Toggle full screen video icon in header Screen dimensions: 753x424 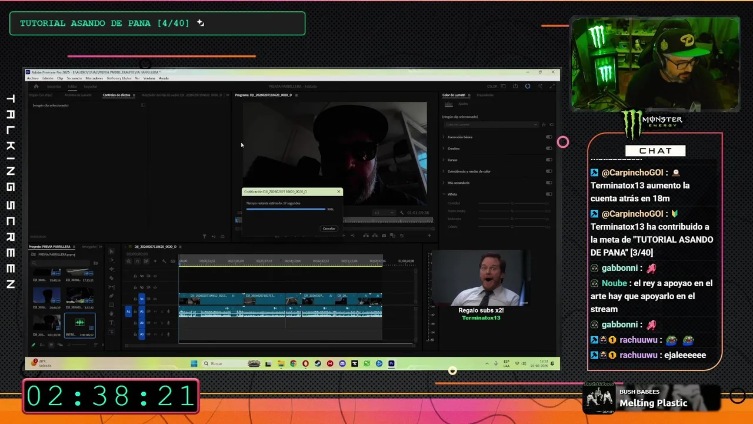point(552,87)
